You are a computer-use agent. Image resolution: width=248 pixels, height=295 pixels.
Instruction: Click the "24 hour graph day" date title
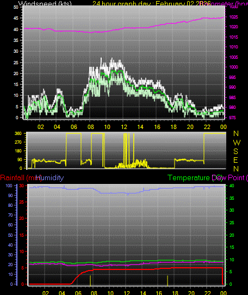tap(151, 3)
